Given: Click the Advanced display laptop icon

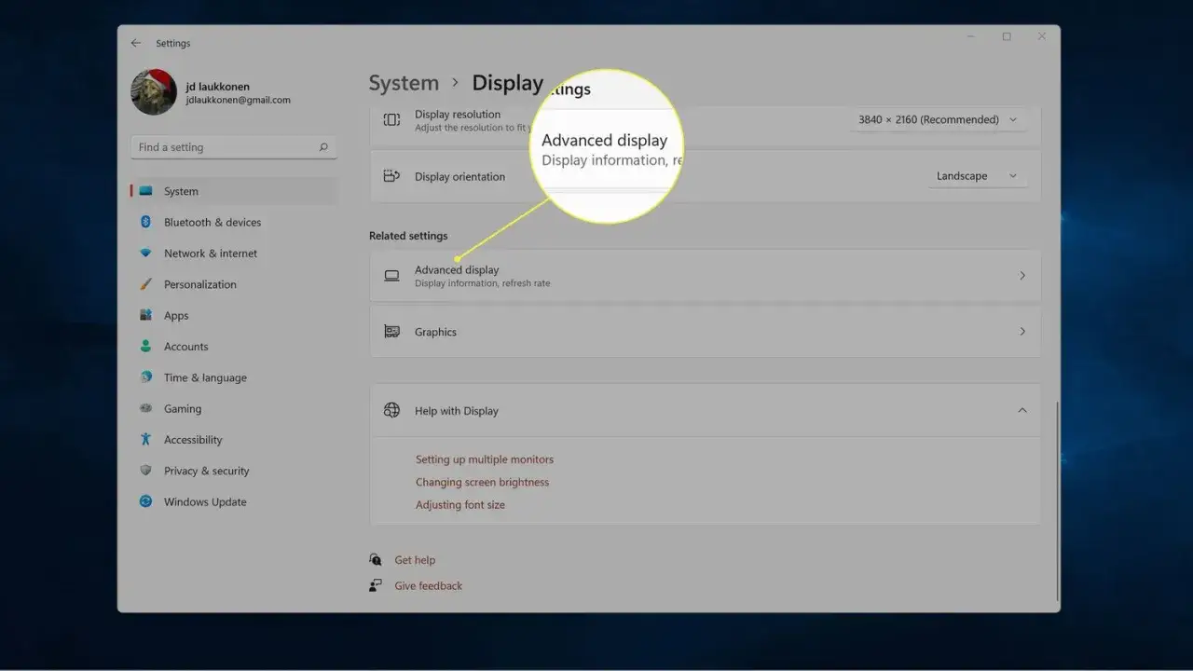Looking at the screenshot, I should pos(392,276).
